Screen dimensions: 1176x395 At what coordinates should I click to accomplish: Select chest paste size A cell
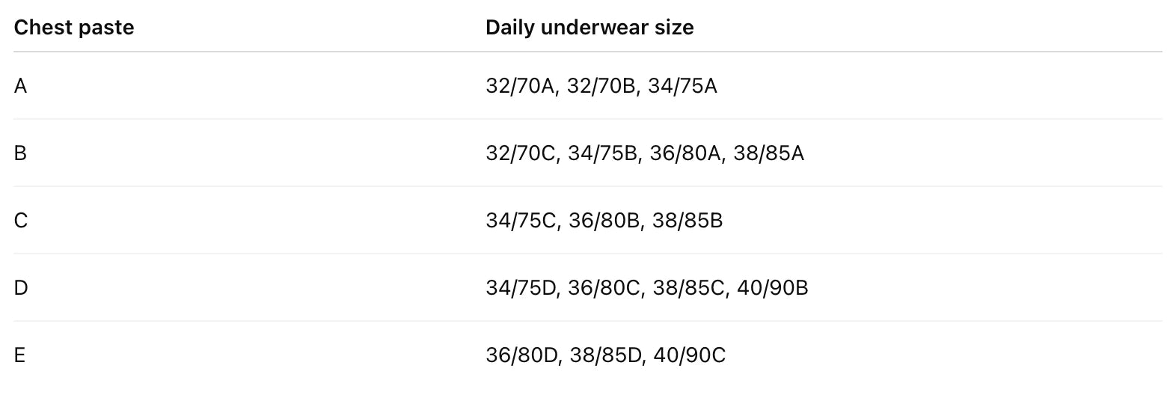coord(20,86)
